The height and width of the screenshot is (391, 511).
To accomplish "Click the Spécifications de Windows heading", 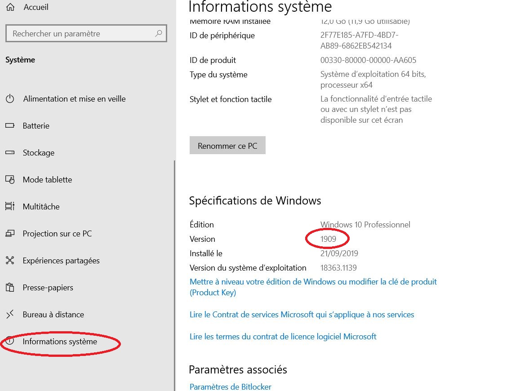I will point(255,200).
